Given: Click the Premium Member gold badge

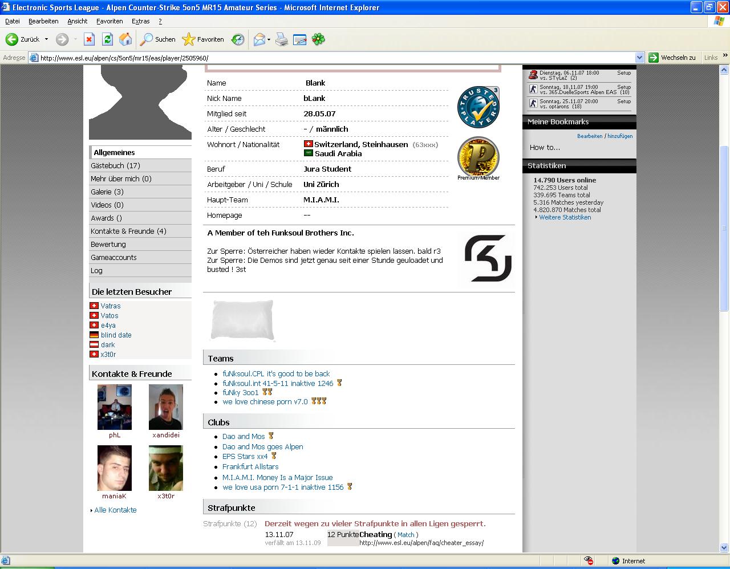Looking at the screenshot, I should coord(478,157).
